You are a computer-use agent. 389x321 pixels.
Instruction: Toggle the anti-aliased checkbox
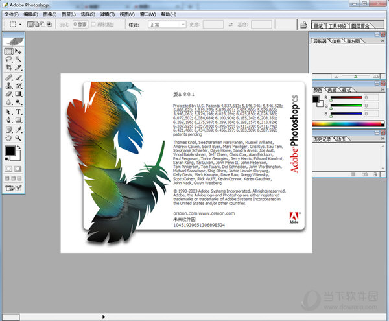point(93,24)
